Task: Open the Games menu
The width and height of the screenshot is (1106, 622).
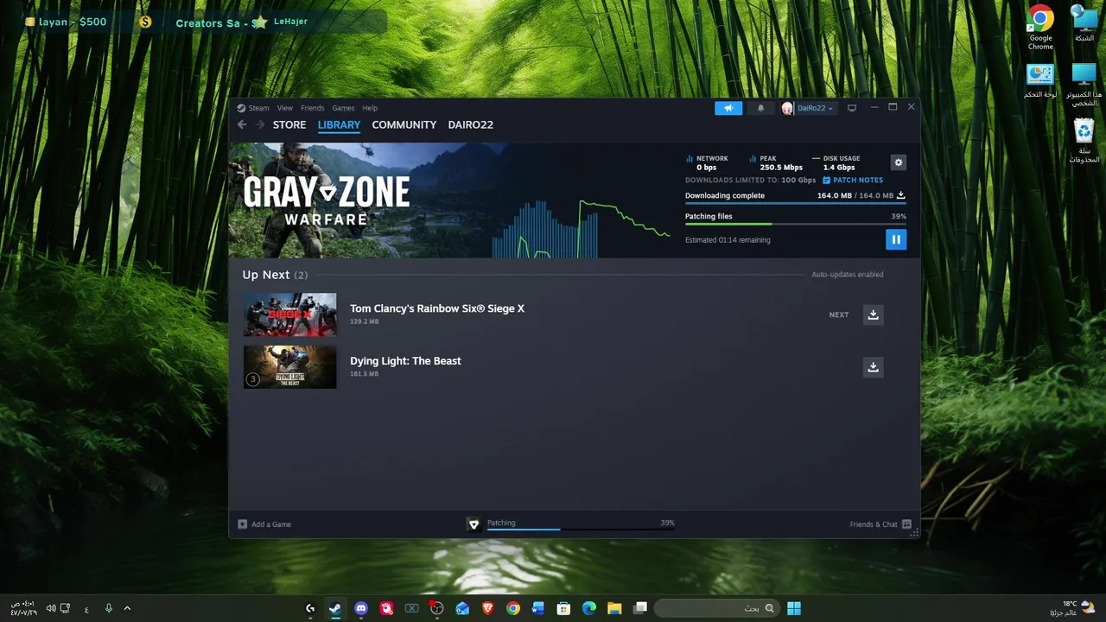Action: pos(343,108)
